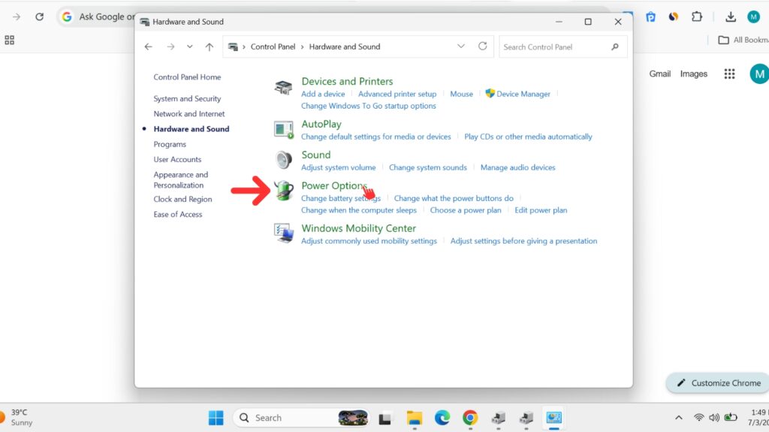Image resolution: width=769 pixels, height=432 pixels.
Task: Click the Windows Mobility Center icon
Action: coord(283,233)
